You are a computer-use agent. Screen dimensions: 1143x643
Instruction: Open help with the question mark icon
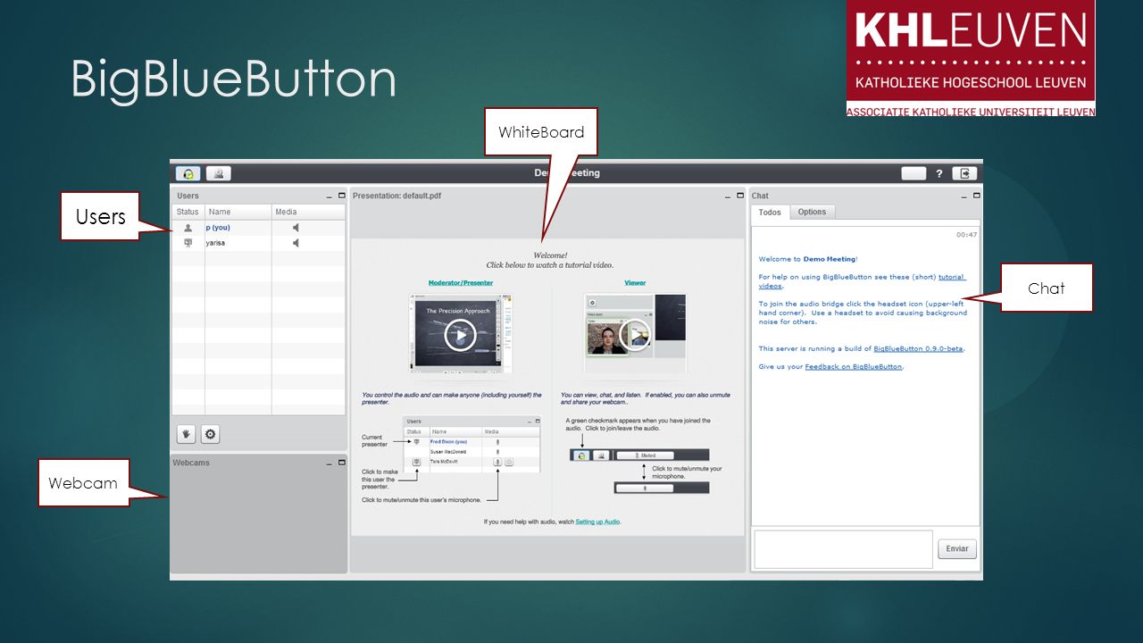coord(939,173)
